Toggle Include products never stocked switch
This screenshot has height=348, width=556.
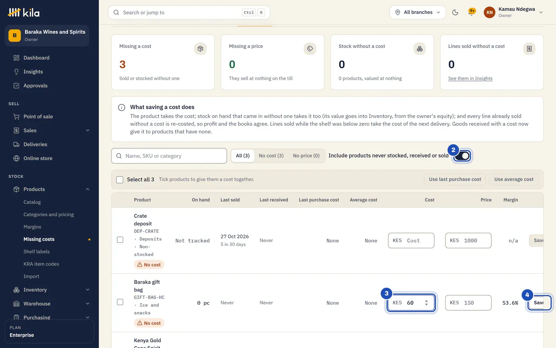(x=462, y=156)
